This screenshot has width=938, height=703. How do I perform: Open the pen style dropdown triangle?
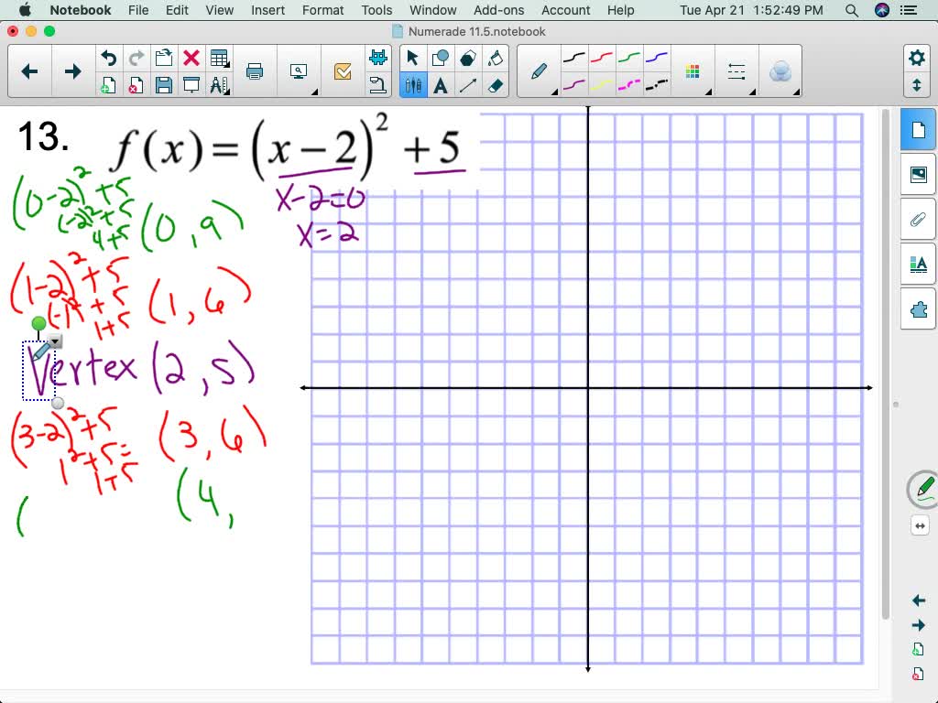pos(553,92)
